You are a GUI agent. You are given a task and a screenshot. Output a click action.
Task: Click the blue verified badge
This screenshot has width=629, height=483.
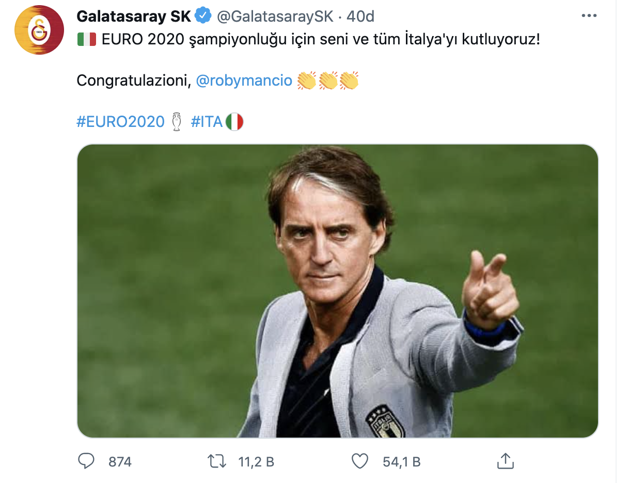click(203, 17)
